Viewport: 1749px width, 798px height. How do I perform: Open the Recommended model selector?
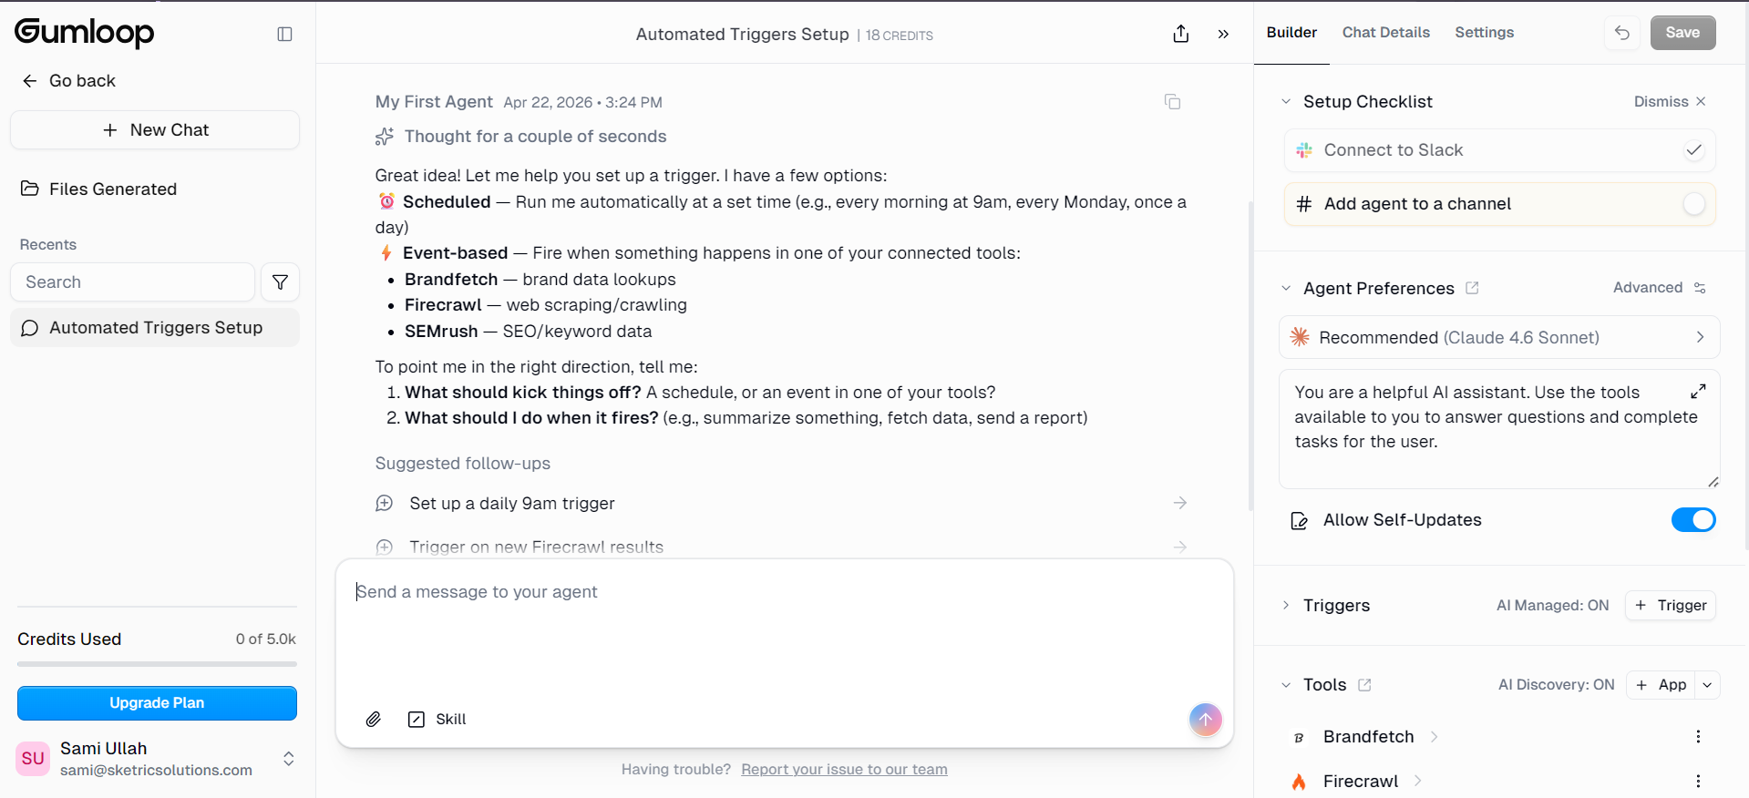coord(1498,337)
